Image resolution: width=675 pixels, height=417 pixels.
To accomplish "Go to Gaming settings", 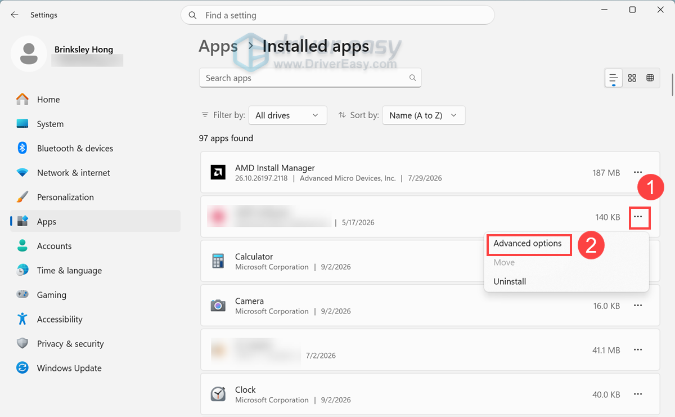I will pos(95,295).
